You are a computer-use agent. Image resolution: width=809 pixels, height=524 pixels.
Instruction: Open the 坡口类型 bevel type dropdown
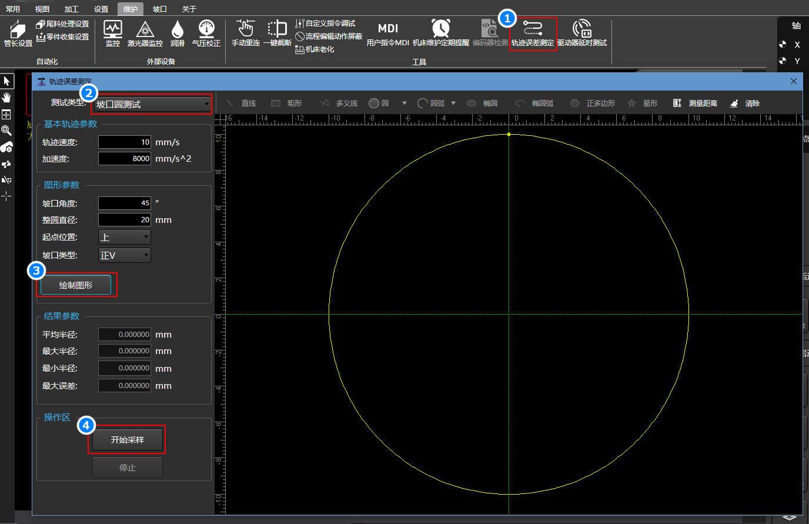tap(124, 255)
